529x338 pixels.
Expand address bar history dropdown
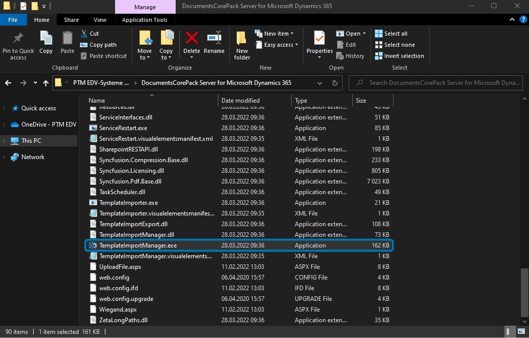click(x=320, y=83)
